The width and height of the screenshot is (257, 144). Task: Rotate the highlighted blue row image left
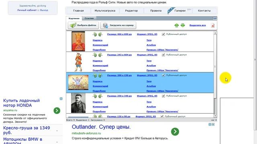pyautogui.click(x=95, y=76)
